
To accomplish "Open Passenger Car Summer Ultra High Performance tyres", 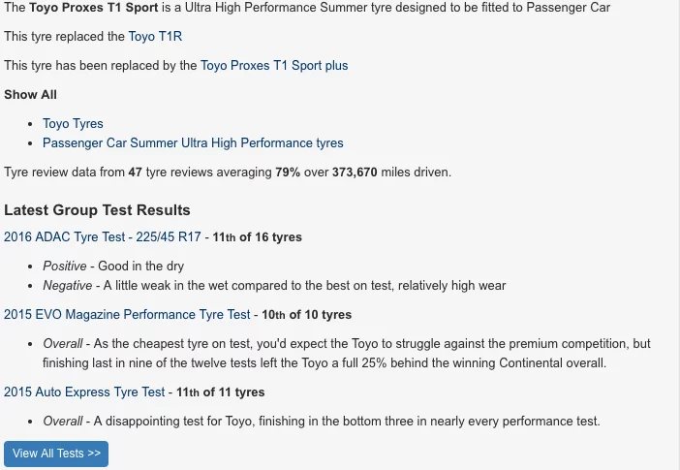I will point(193,143).
